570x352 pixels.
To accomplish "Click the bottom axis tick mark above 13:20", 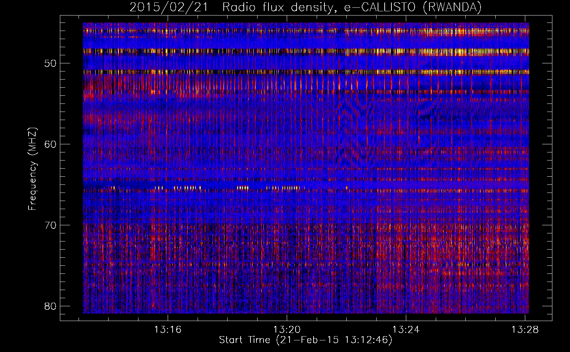I will pos(287,318).
